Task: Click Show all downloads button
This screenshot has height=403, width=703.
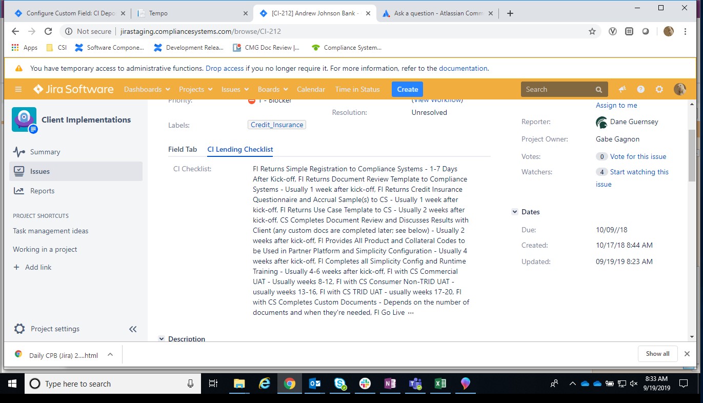Action: click(657, 354)
